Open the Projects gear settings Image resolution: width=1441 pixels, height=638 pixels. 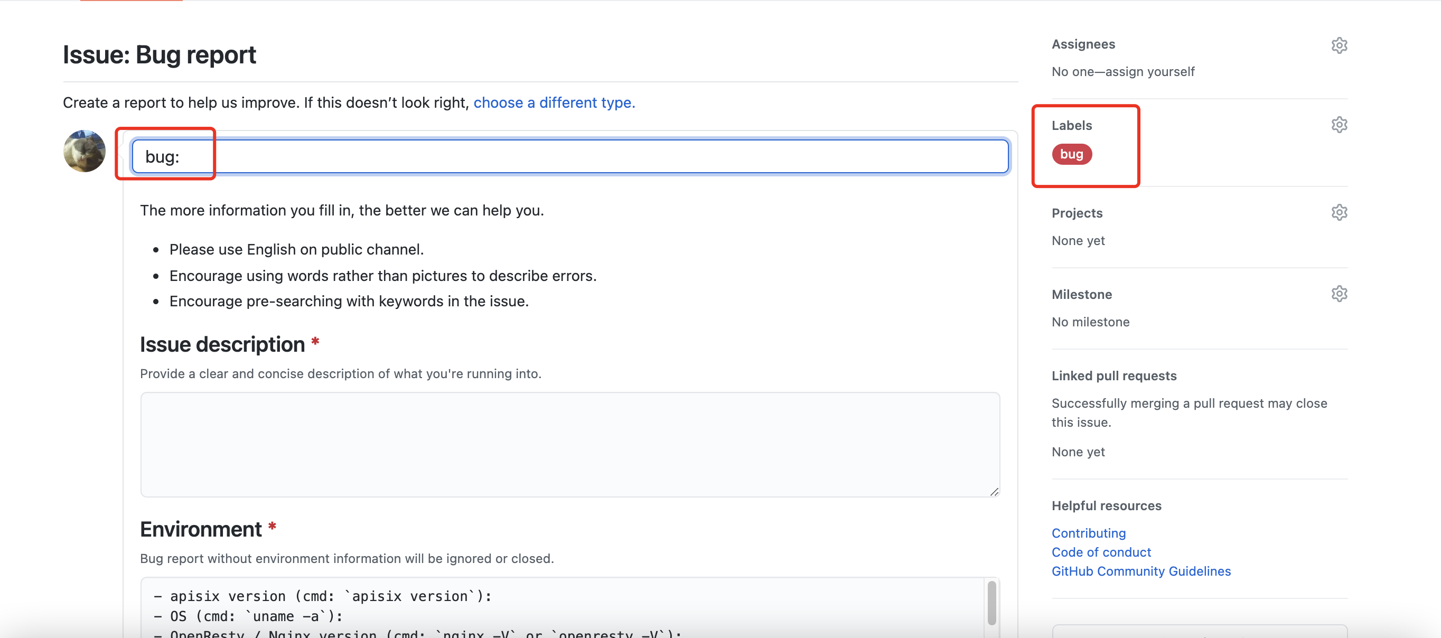[1339, 212]
